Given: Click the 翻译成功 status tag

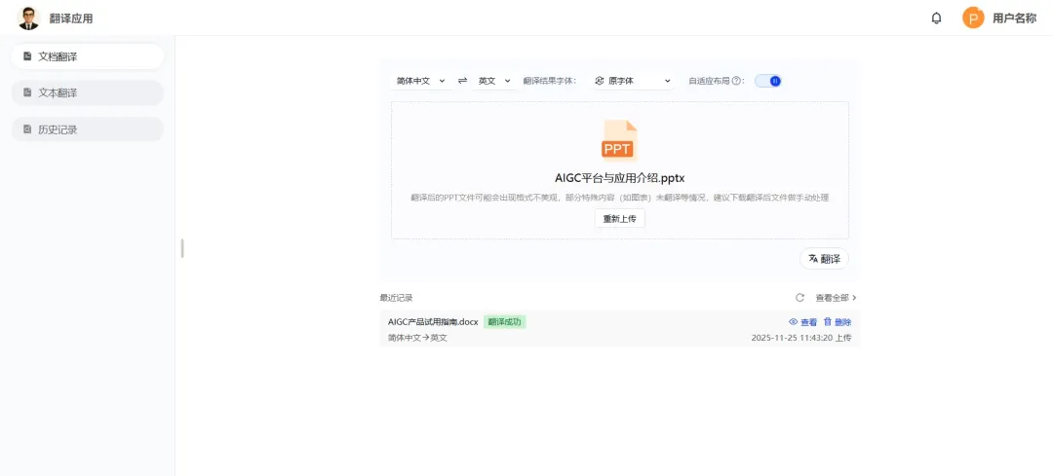Looking at the screenshot, I should 504,322.
